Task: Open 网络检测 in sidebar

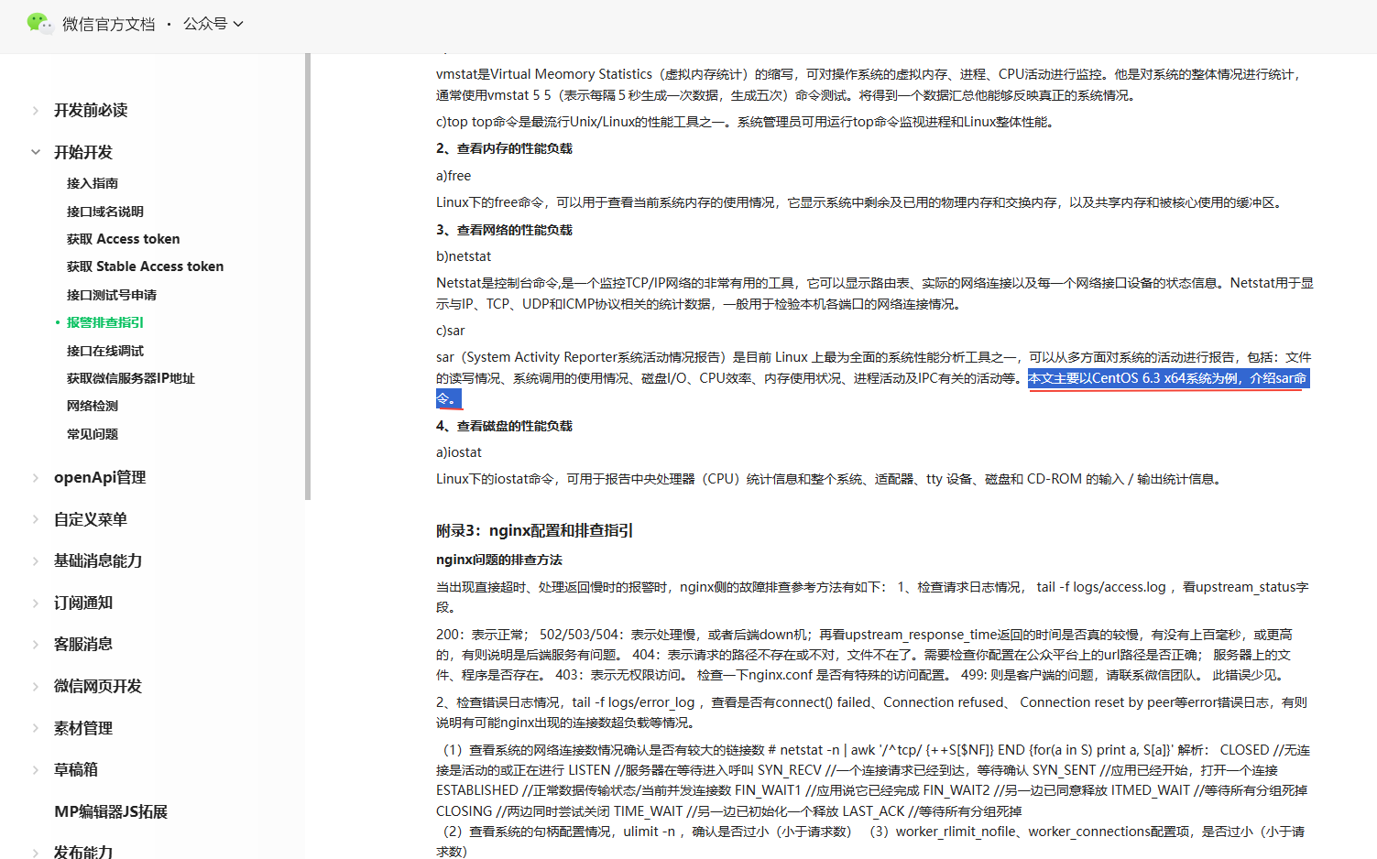Action: click(x=93, y=406)
